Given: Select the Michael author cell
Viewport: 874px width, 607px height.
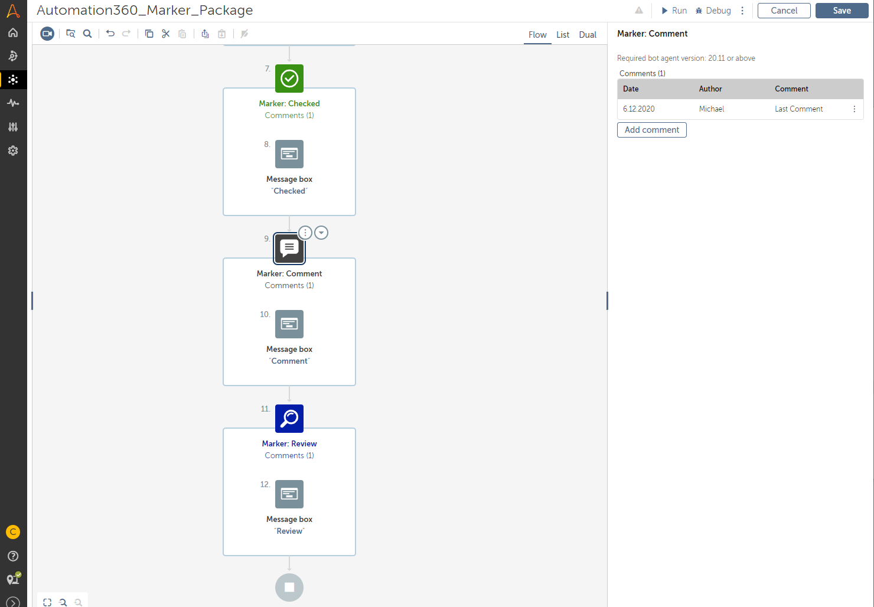Looking at the screenshot, I should [x=712, y=109].
